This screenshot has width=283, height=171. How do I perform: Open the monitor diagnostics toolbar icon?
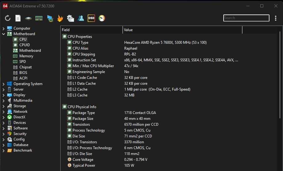tap(50, 18)
